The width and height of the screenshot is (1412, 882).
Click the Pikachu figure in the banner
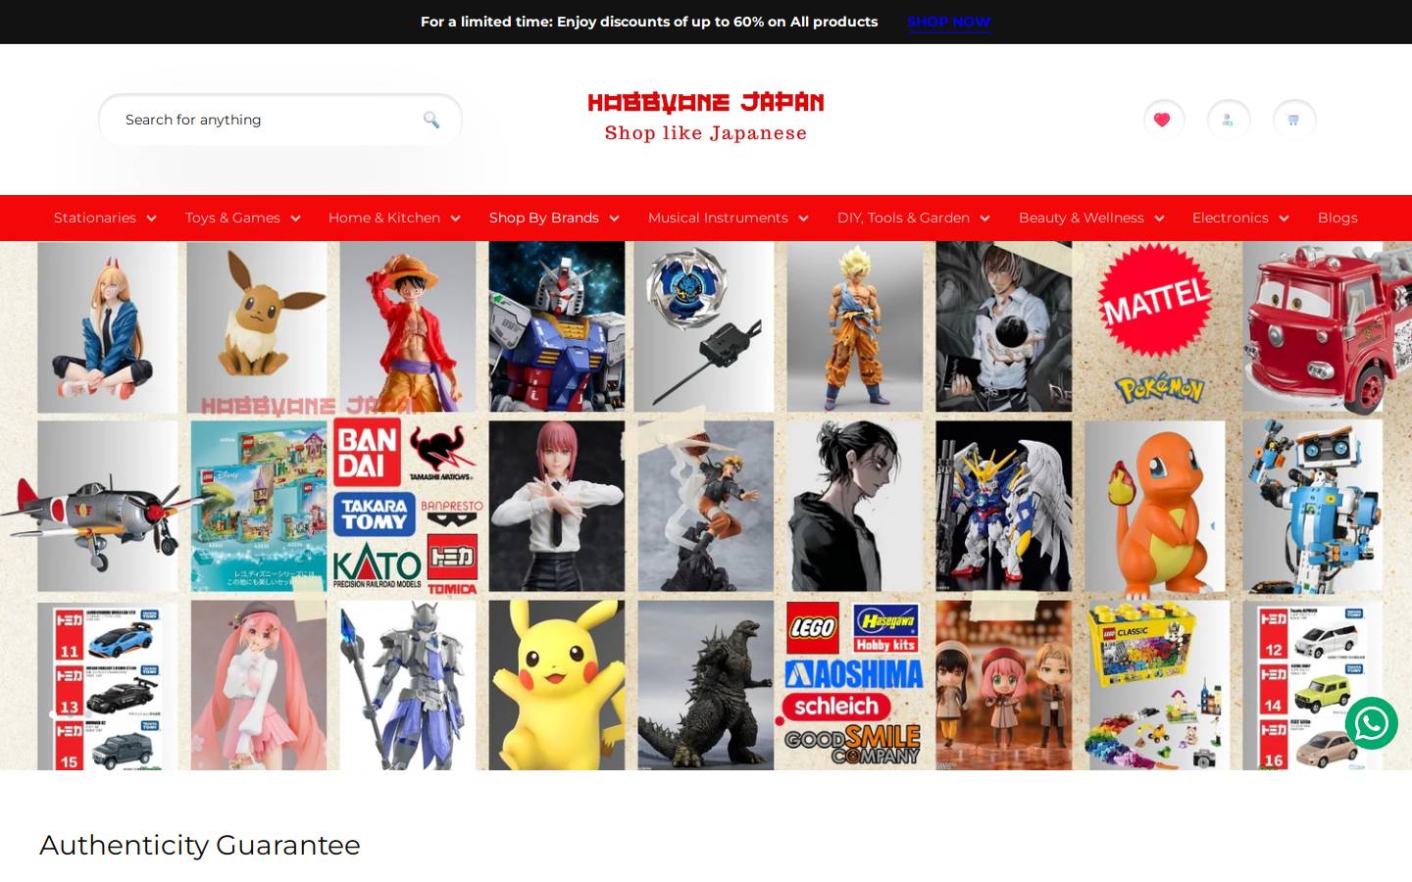pos(557,684)
